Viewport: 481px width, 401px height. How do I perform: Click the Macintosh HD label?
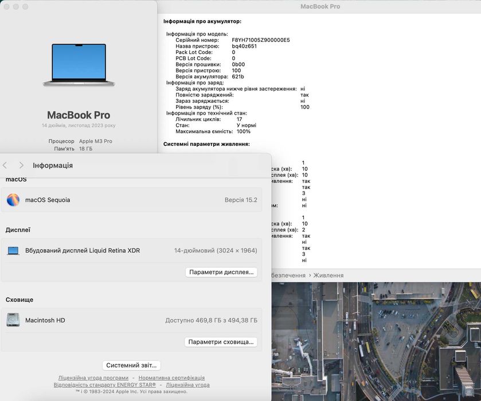click(45, 320)
